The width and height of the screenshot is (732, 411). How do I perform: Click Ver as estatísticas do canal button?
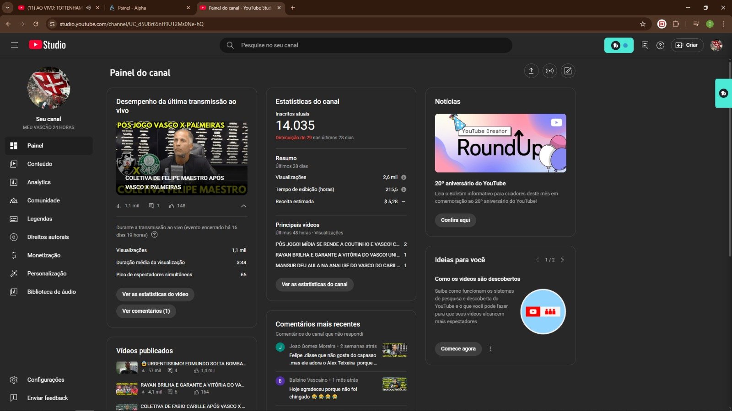tap(314, 284)
